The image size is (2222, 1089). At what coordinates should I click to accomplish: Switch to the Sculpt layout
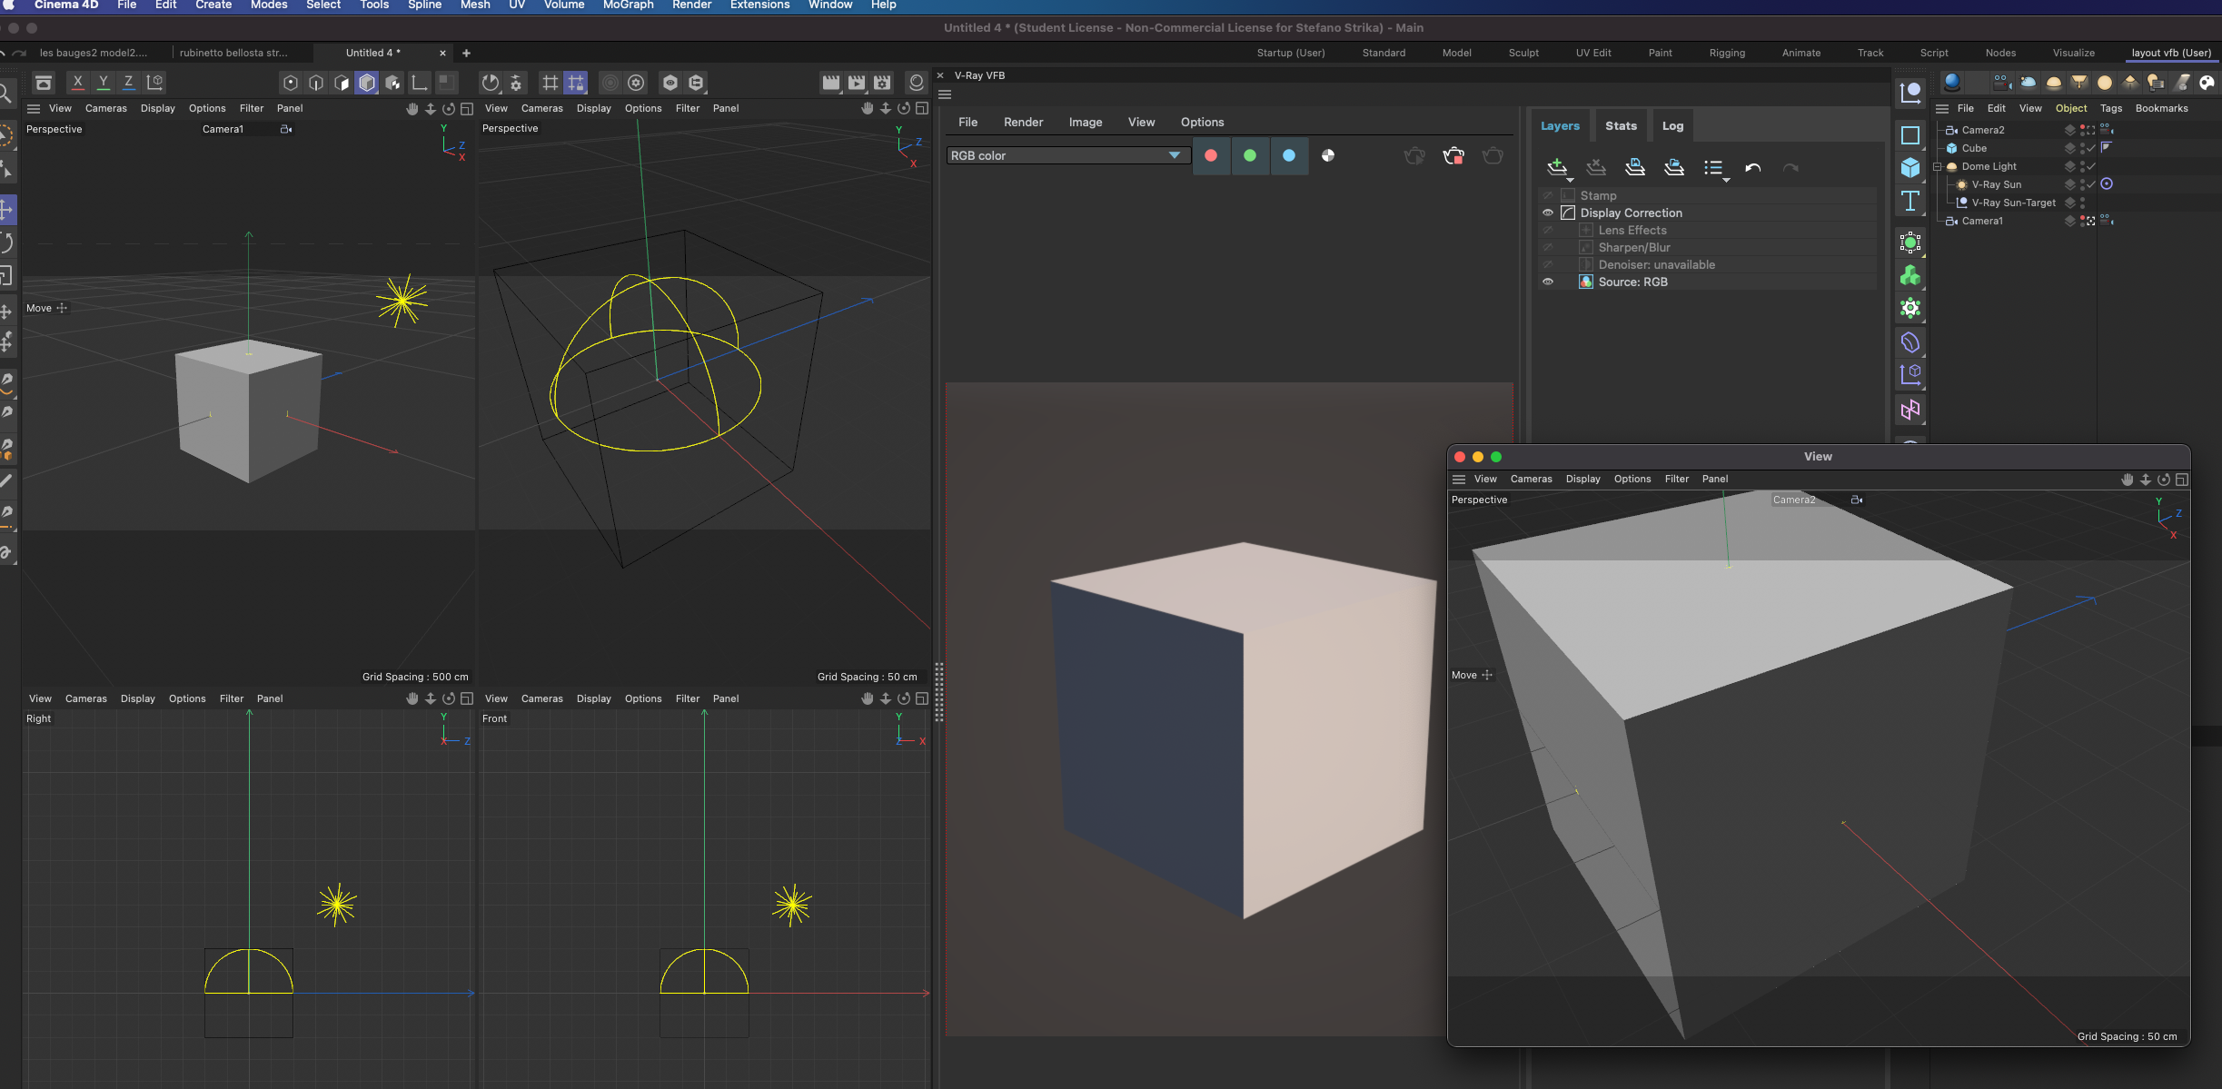(x=1523, y=53)
